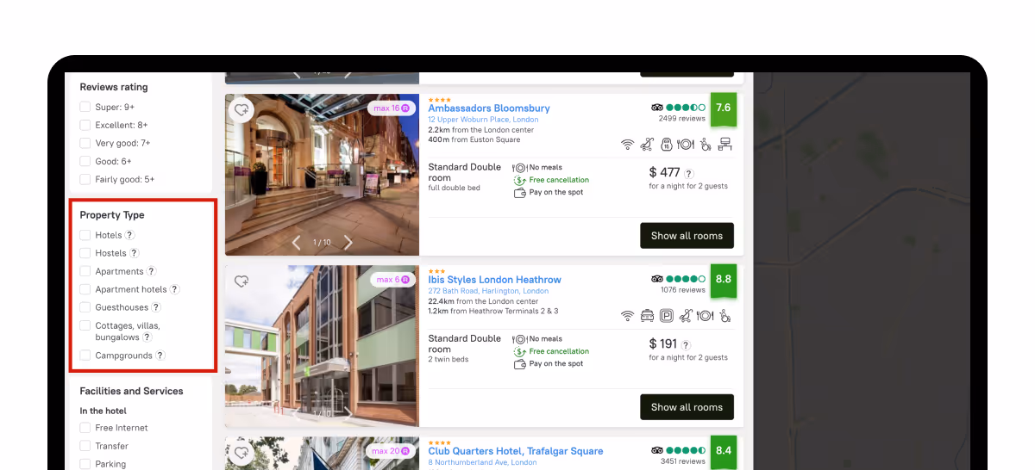Check the Excellent: 8+ rating filter
Viewport: 1035px width, 470px height.
pyautogui.click(x=85, y=125)
